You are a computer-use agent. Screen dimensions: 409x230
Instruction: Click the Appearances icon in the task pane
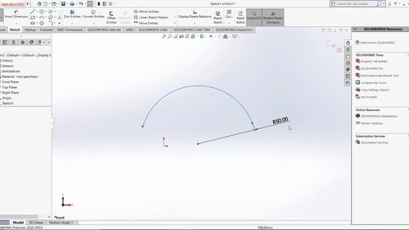[348, 70]
